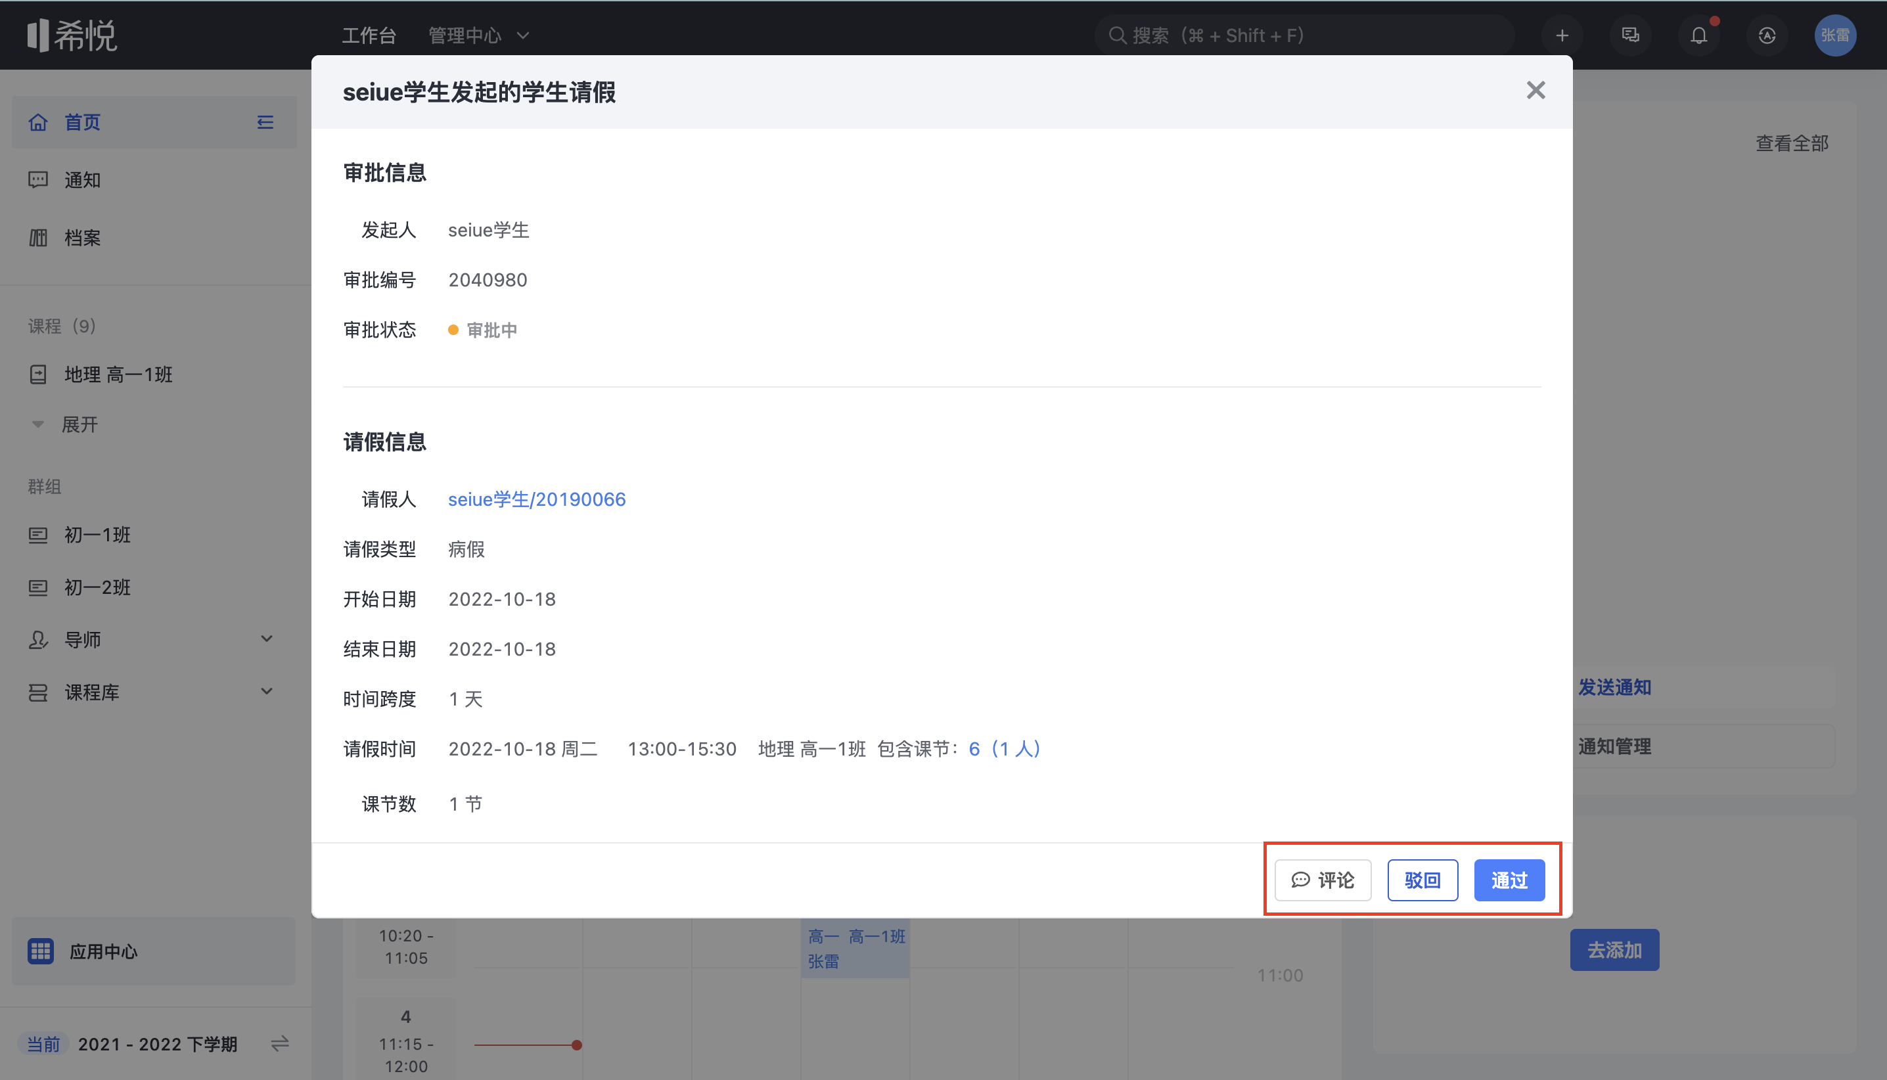Close the student leave approval dialog
1887x1080 pixels.
coord(1535,91)
